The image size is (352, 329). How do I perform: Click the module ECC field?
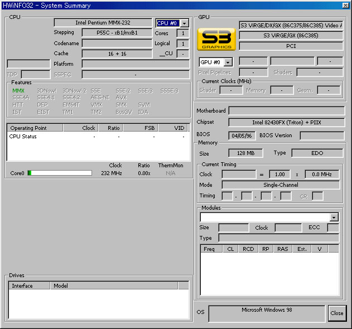pos(333,228)
